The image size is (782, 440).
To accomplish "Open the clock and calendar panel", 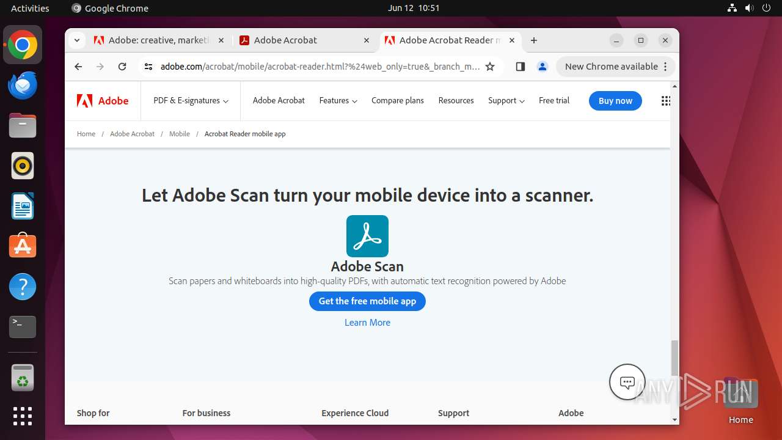I will [x=414, y=8].
